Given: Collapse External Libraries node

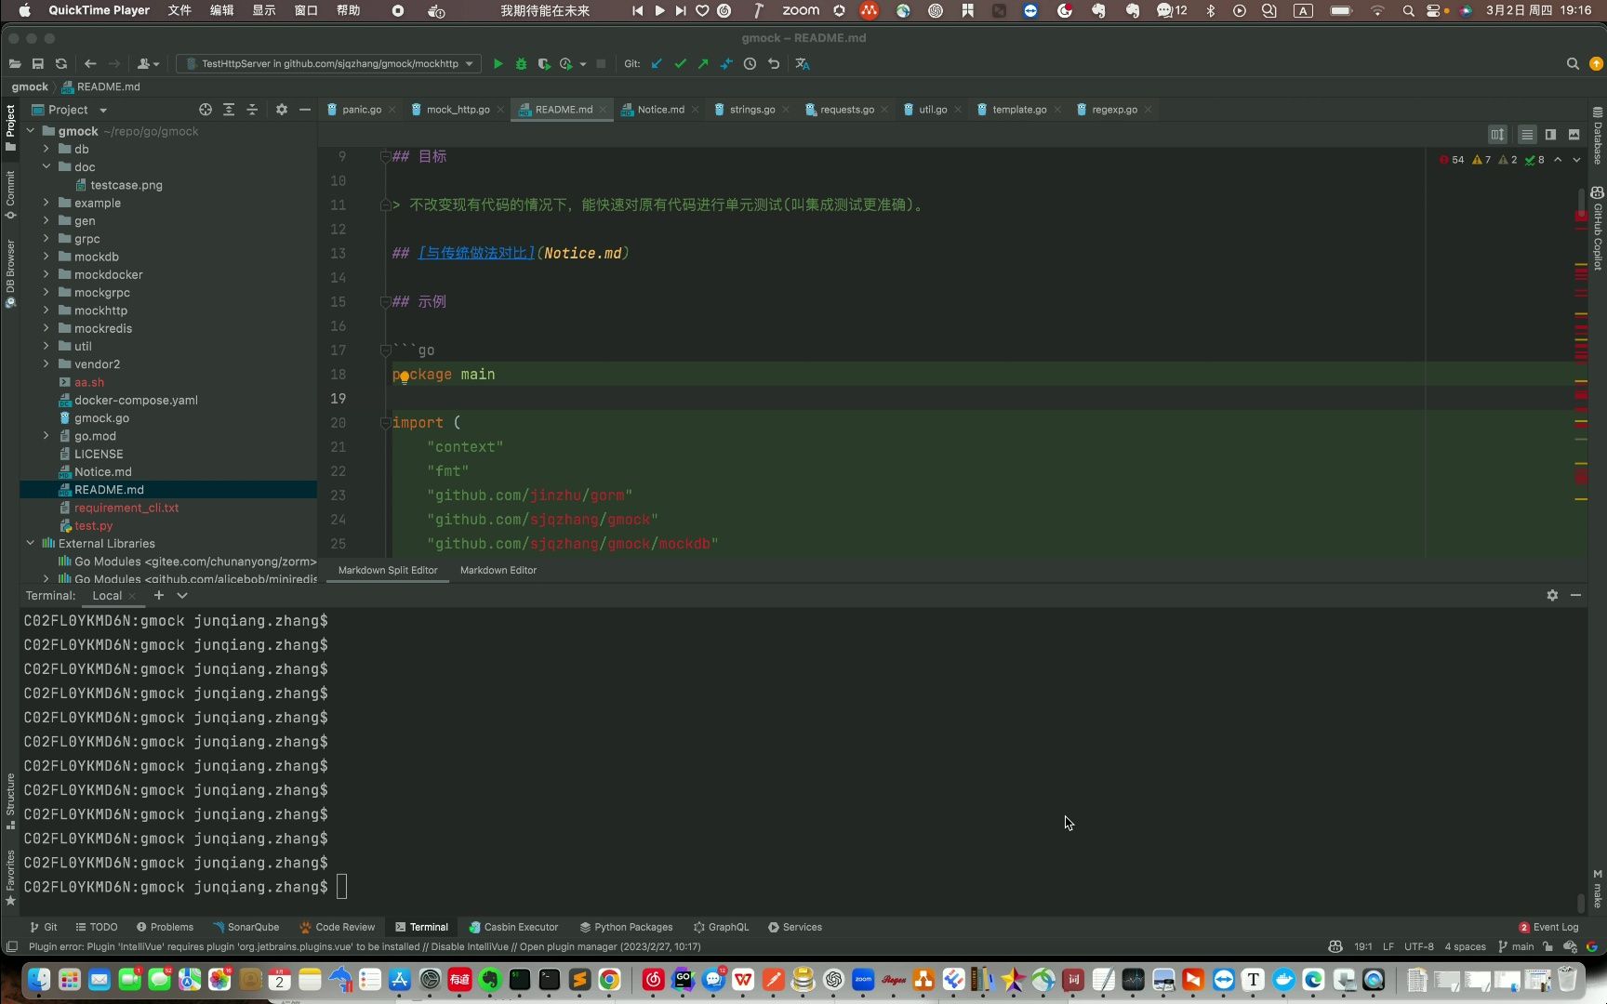Looking at the screenshot, I should [30, 543].
